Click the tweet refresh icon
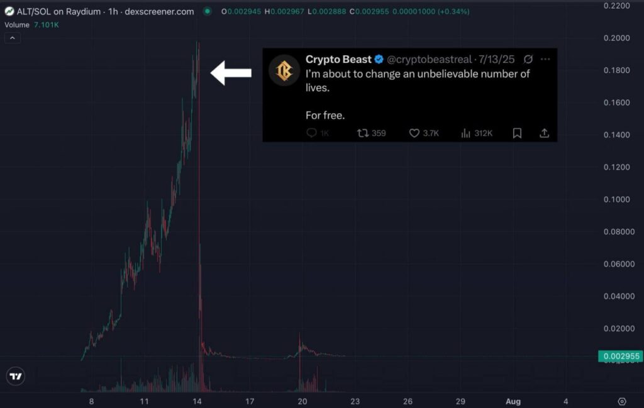 (x=527, y=59)
